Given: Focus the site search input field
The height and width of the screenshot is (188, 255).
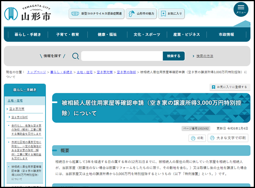Looking at the screenshot, I should (122, 56).
